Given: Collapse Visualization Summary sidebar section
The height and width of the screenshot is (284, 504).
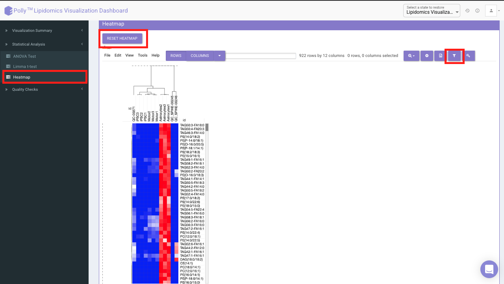Looking at the screenshot, I should coord(44,30).
